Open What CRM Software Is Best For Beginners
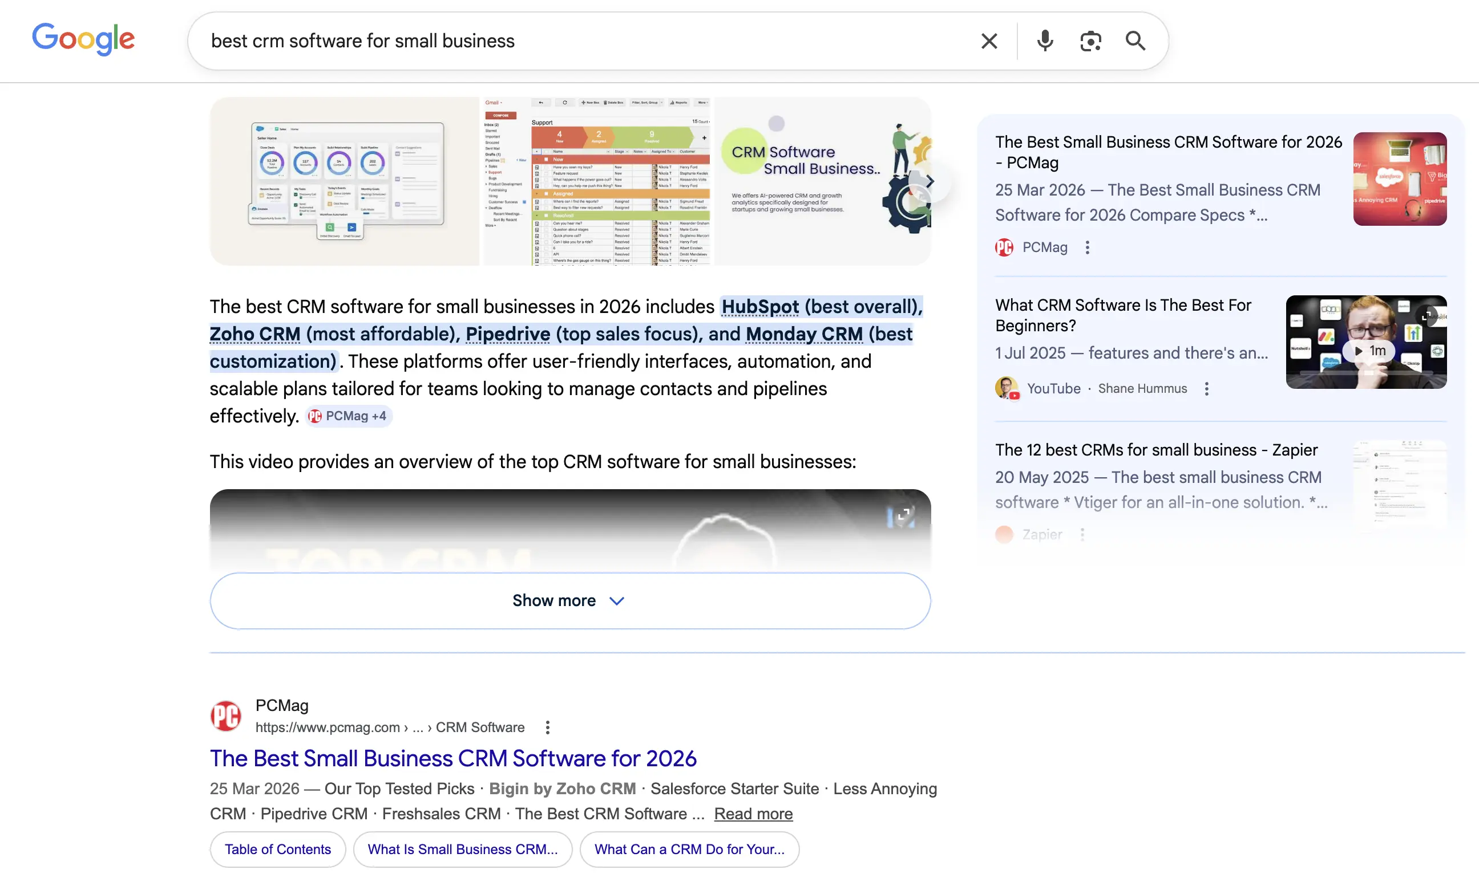Screen dimensions: 1479x886 pos(1123,315)
